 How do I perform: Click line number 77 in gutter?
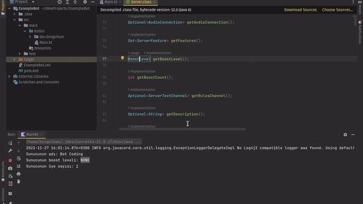click(104, 59)
